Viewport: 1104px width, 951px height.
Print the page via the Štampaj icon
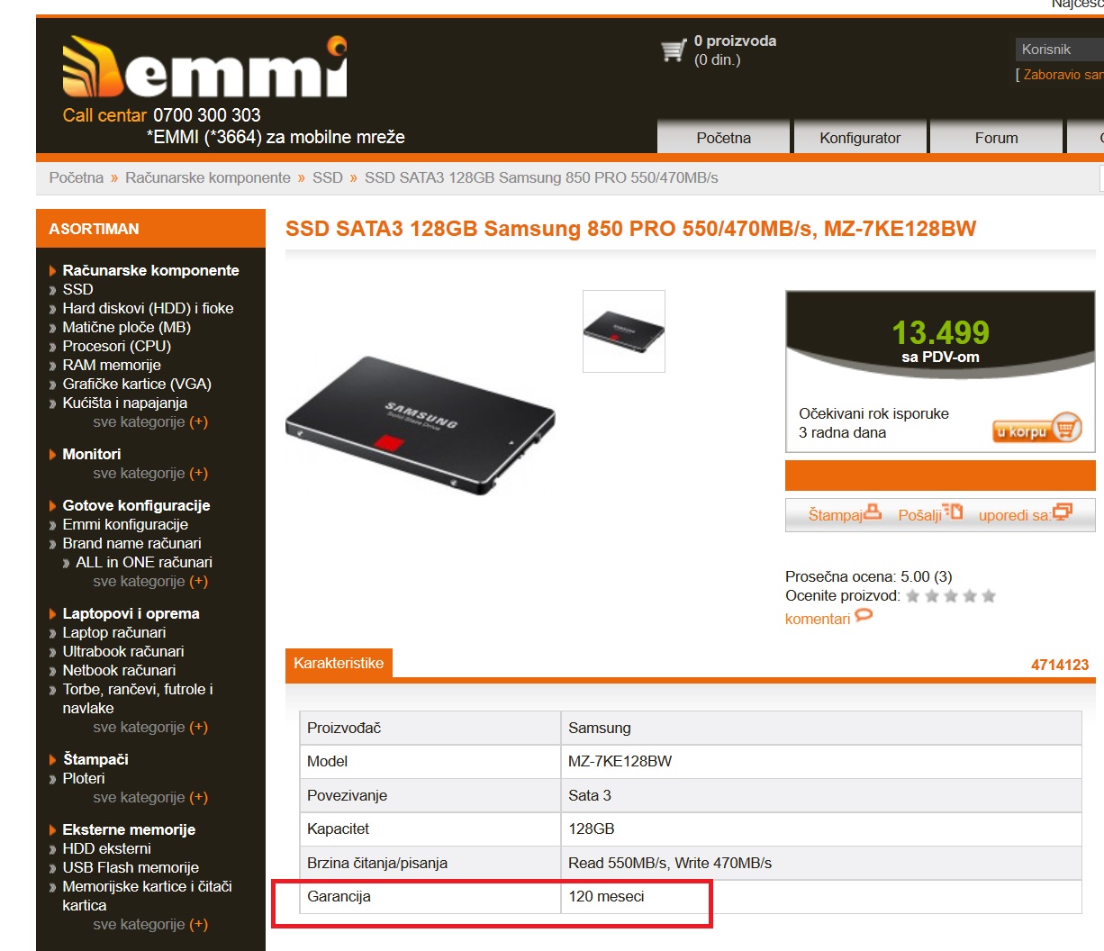tap(872, 512)
